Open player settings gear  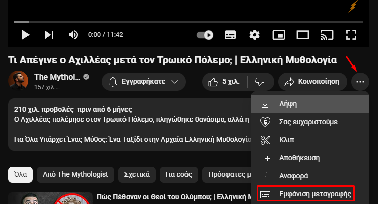click(x=255, y=35)
